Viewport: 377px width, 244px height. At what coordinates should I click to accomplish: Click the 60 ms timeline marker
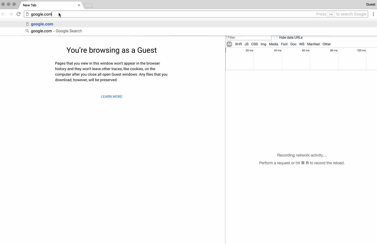306,51
